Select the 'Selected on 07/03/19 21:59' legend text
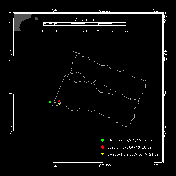176x176 pixels. 133,154
